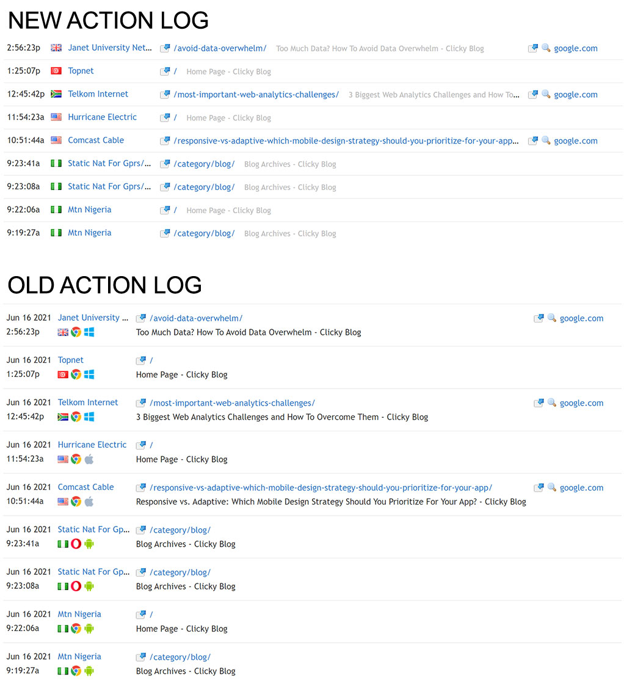Open google.com referrer in new log 12:45:42p row

pyautogui.click(x=576, y=94)
